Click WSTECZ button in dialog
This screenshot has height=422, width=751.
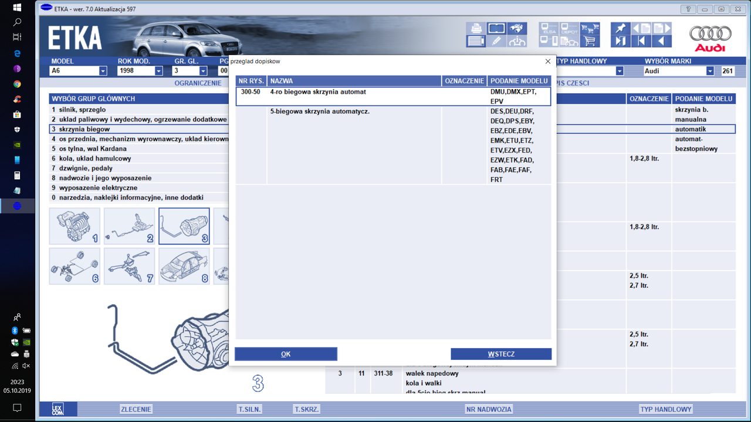tap(501, 354)
